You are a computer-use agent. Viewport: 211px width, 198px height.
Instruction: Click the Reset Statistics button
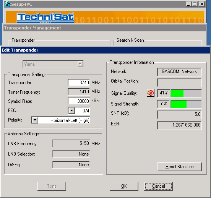[x=179, y=167]
